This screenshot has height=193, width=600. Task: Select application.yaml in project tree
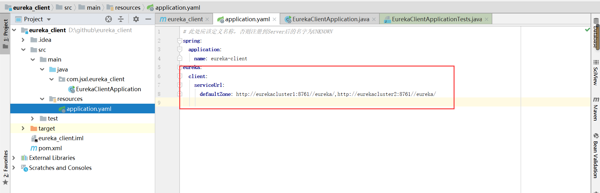[83, 109]
